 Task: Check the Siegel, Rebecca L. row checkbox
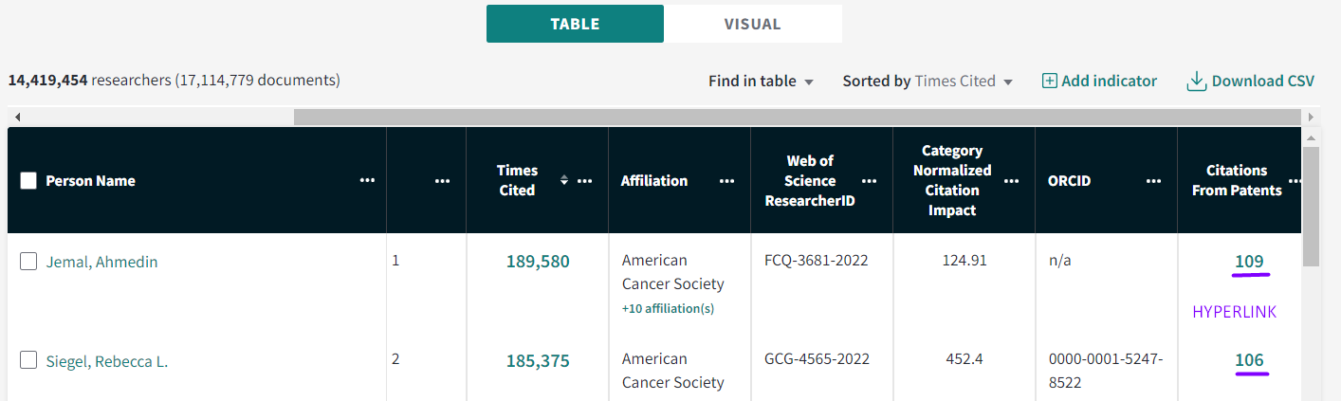click(x=28, y=360)
